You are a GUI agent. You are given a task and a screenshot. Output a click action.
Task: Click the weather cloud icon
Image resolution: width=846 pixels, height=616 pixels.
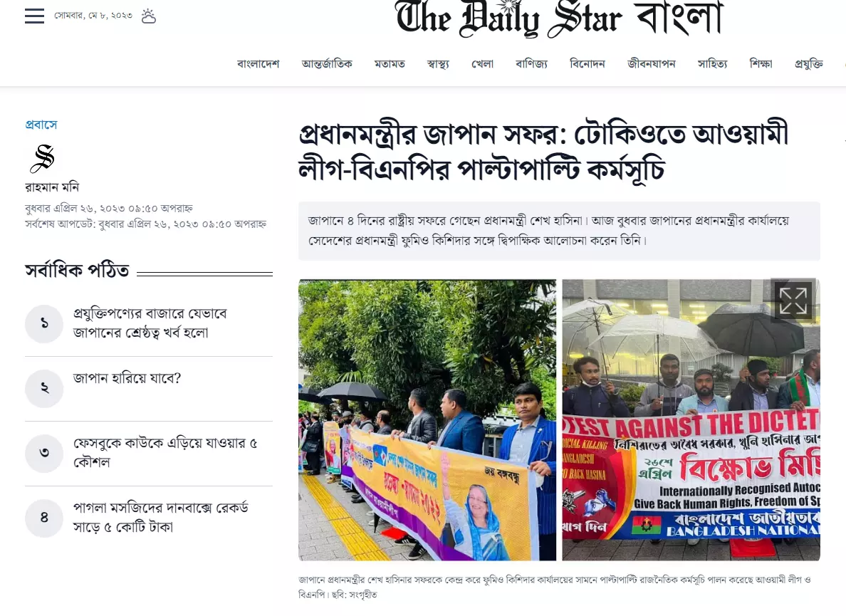(148, 16)
